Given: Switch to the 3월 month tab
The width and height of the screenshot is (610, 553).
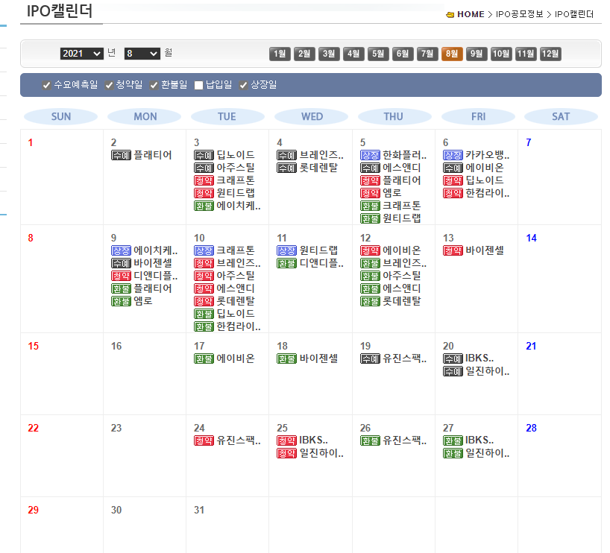Looking at the screenshot, I should pyautogui.click(x=329, y=54).
